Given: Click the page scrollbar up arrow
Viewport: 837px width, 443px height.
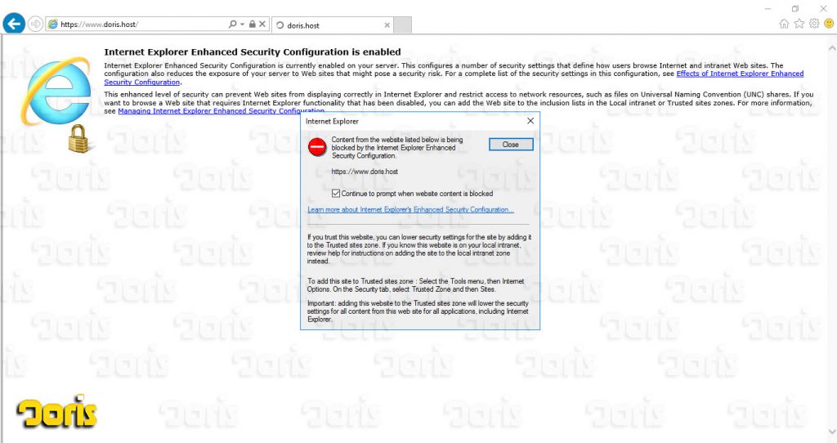Looking at the screenshot, I should pyautogui.click(x=831, y=47).
